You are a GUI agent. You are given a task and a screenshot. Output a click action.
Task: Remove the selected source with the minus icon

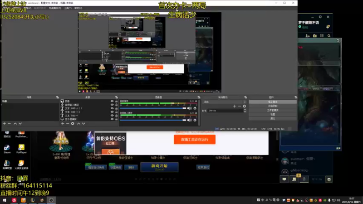point(68,124)
